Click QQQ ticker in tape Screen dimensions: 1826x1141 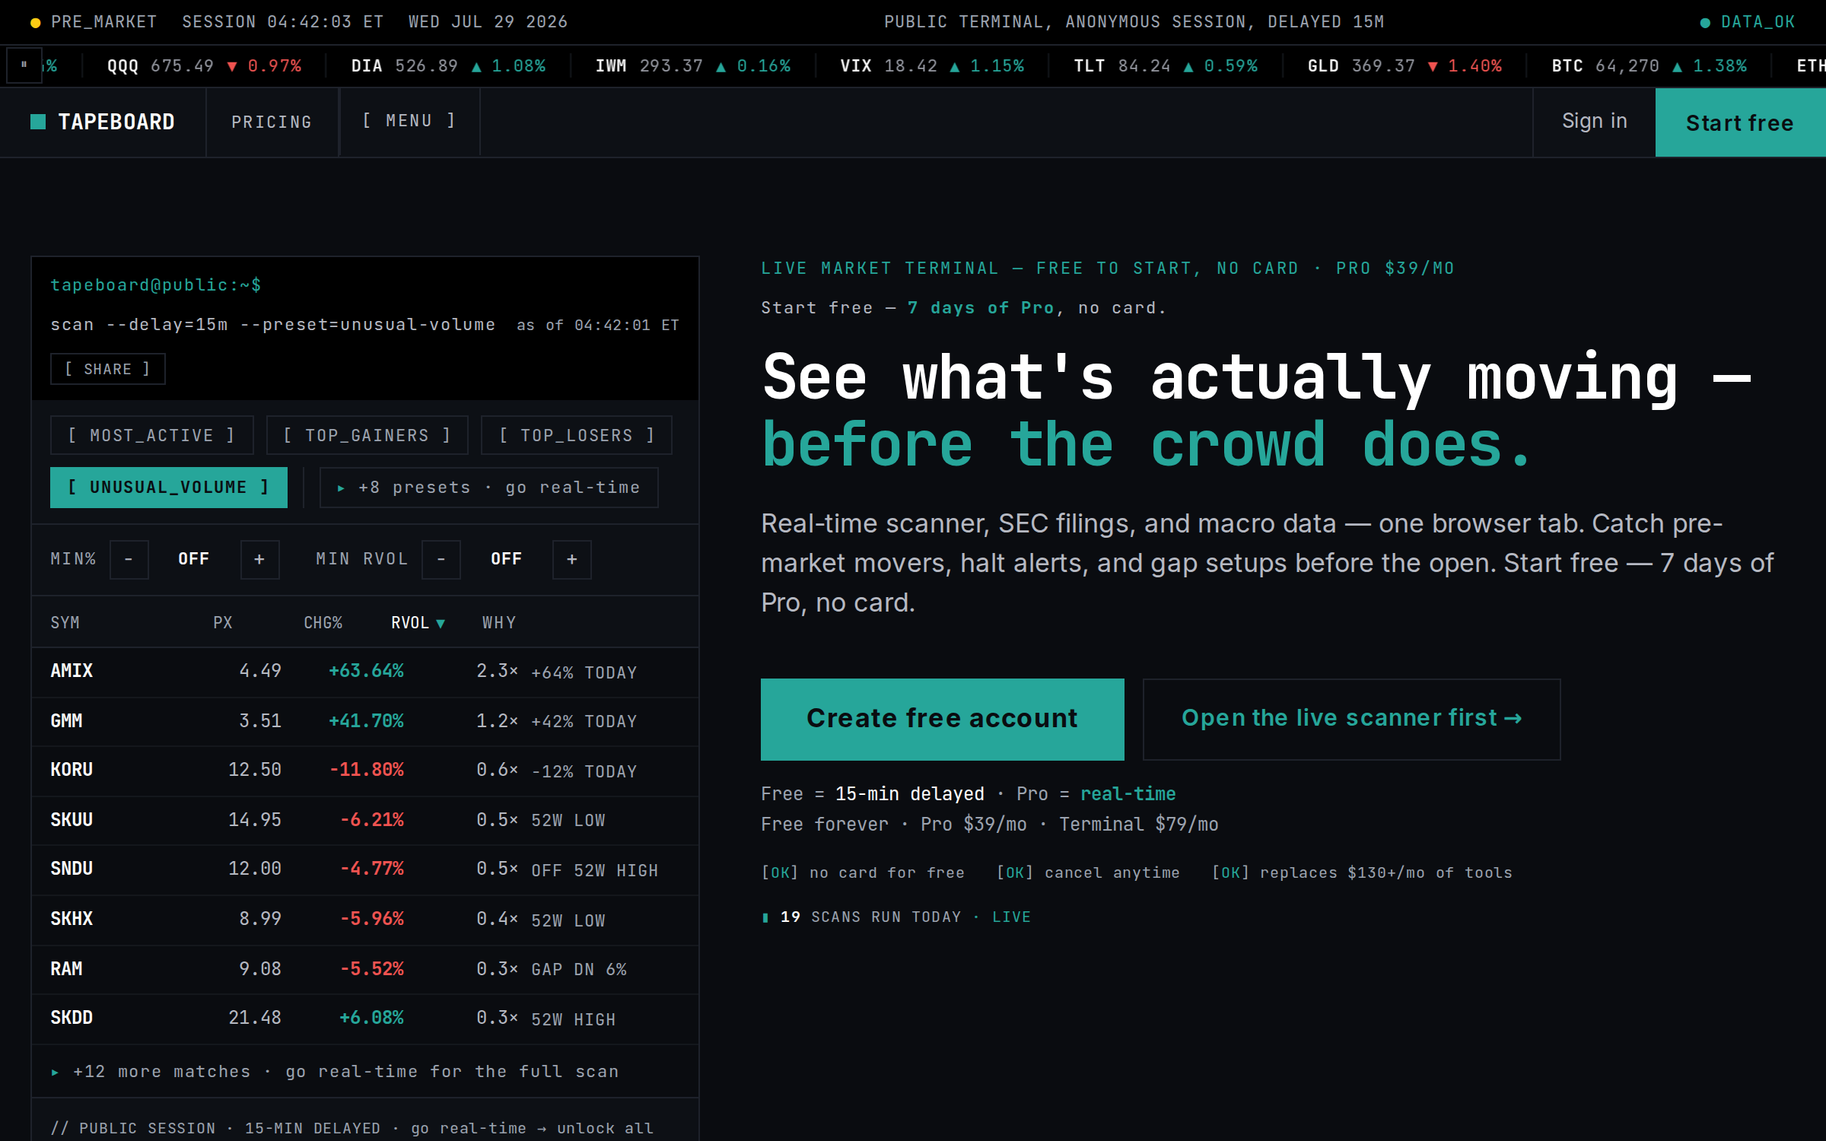coord(205,66)
